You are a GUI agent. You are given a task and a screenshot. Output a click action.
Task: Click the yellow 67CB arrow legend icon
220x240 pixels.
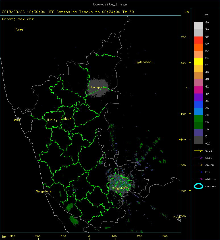tap(198, 150)
